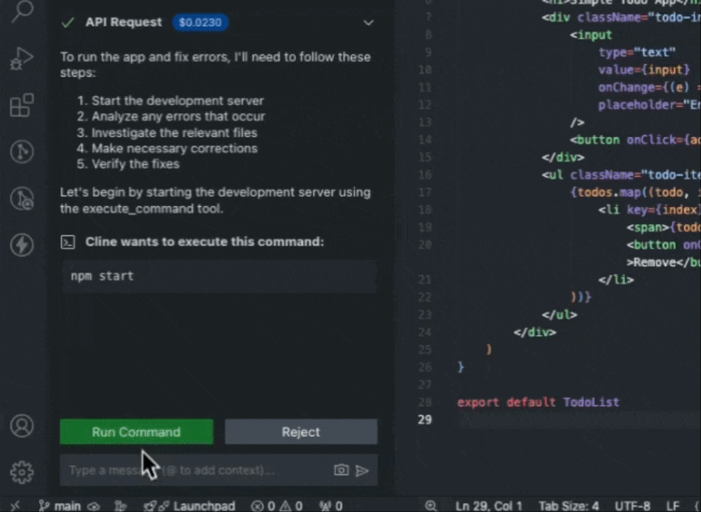Click the Reject button
This screenshot has height=512, width=701.
pyautogui.click(x=300, y=432)
